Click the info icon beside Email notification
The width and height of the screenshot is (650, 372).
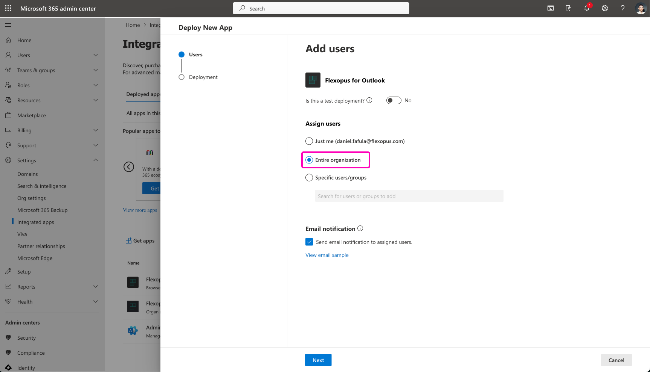(360, 228)
